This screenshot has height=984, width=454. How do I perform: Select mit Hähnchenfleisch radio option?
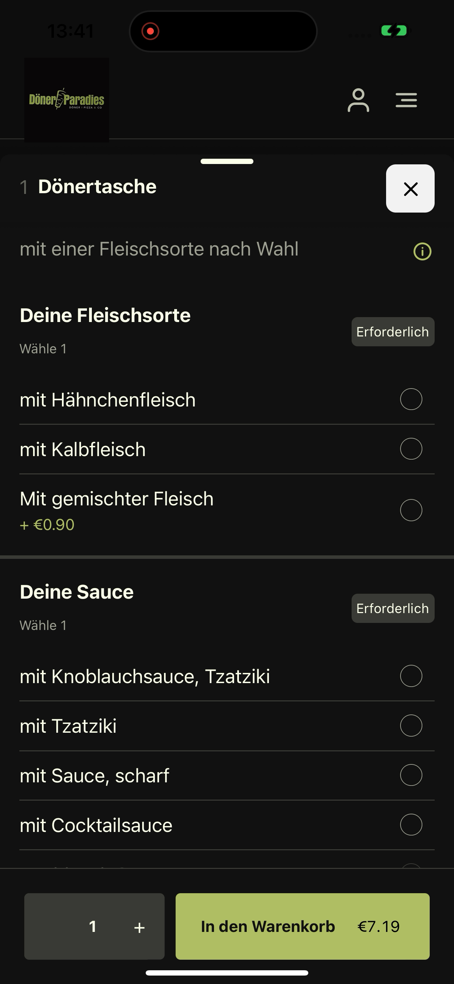[411, 399]
